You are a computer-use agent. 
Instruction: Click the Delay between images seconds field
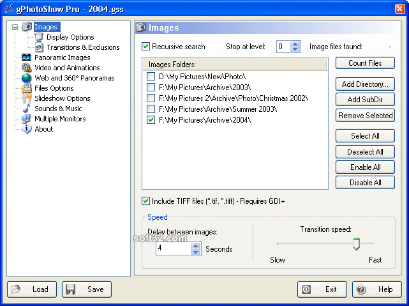174,249
